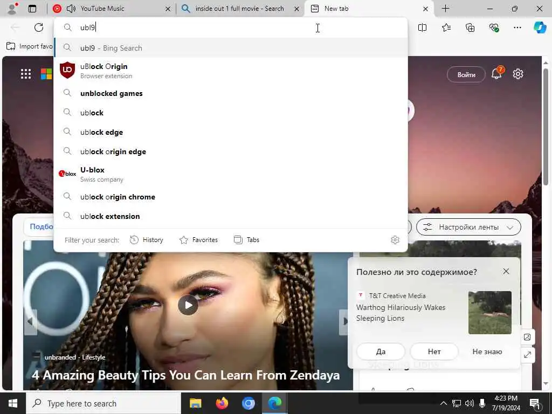Go to previous carousel slide
Screen dimensions: 552x414
pos(30,321)
